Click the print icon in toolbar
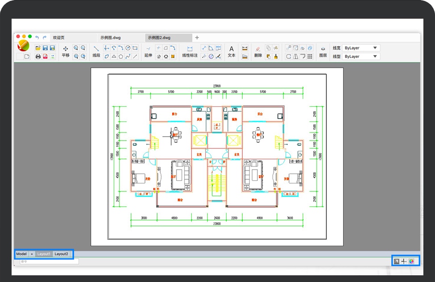The image size is (435, 282). (38, 56)
